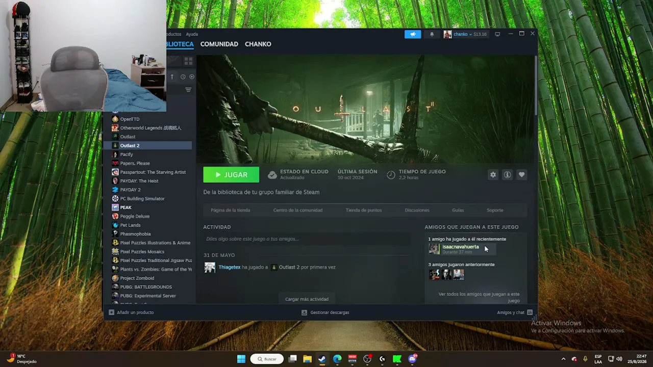Open Discusiones link
Image resolution: width=653 pixels, height=367 pixels.
(x=417, y=210)
